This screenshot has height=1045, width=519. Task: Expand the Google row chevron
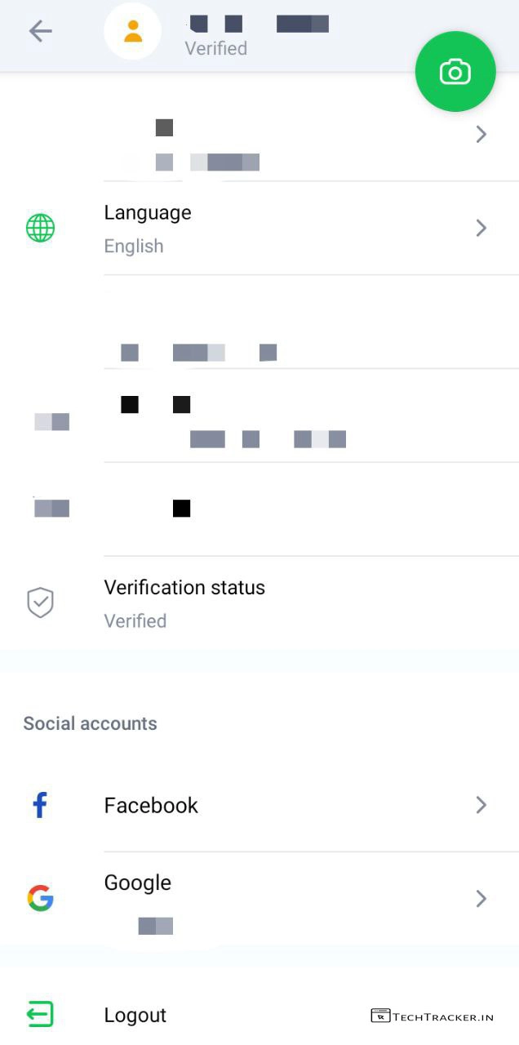pyautogui.click(x=481, y=898)
